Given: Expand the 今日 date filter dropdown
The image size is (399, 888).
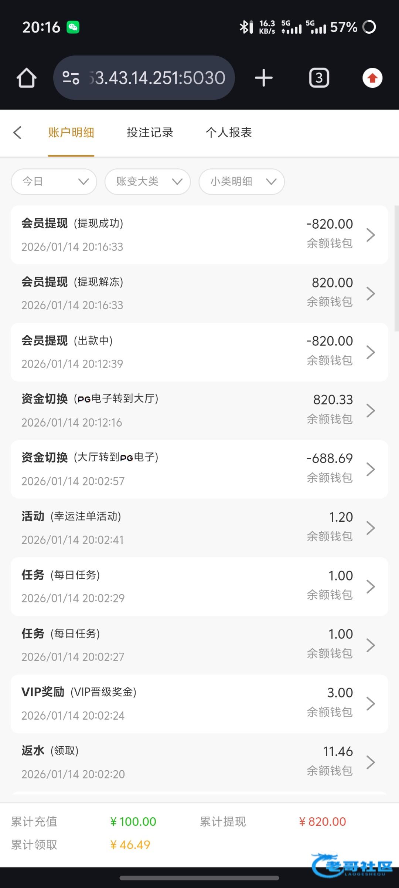Looking at the screenshot, I should (x=54, y=182).
